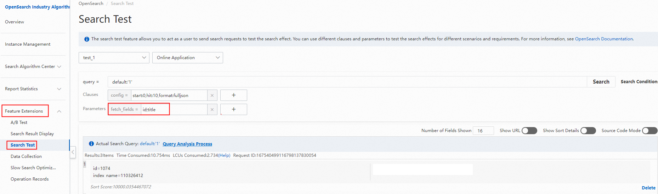This screenshot has width=658, height=194.
Task: Open Slow Search Optimization item
Action: coord(33,168)
